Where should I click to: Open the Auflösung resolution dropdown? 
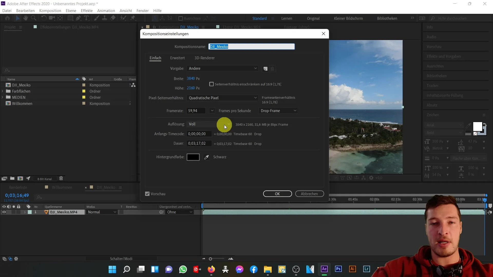click(209, 124)
